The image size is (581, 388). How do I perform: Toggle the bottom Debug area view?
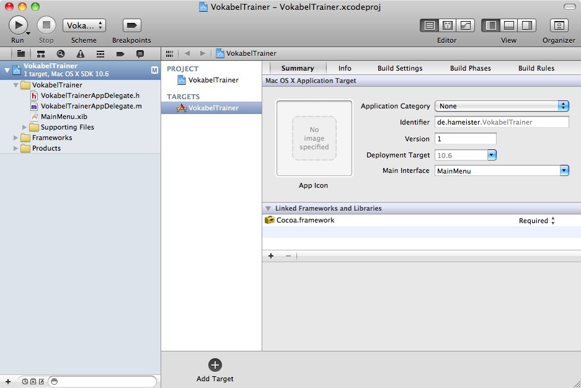click(508, 25)
